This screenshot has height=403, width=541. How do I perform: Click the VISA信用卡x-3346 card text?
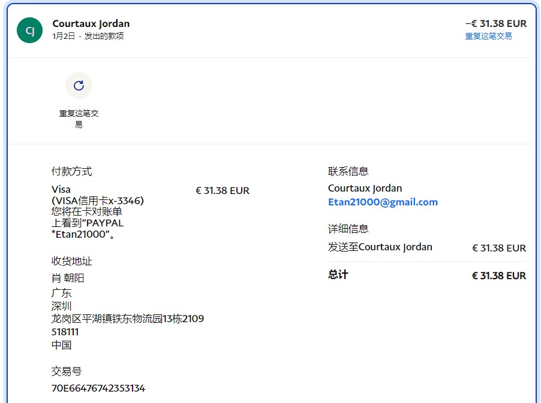coord(98,201)
